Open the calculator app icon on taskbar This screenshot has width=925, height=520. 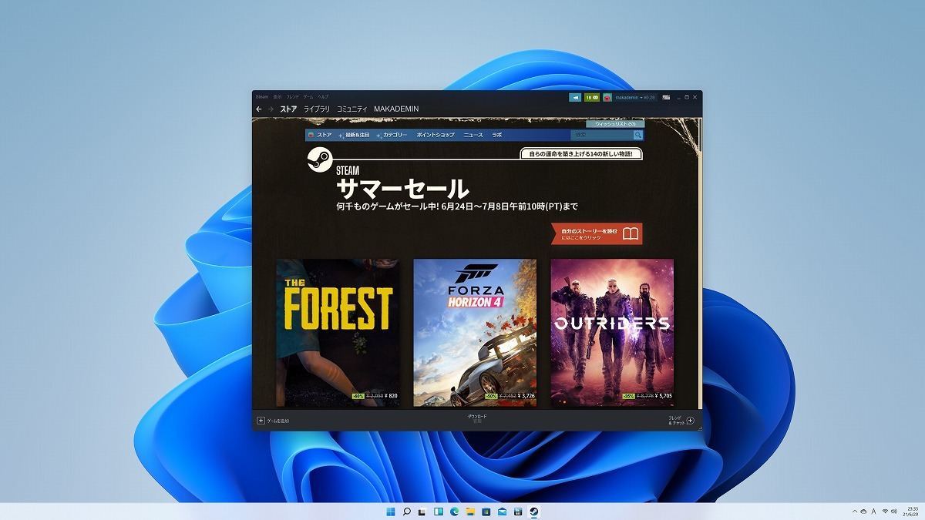click(x=518, y=512)
